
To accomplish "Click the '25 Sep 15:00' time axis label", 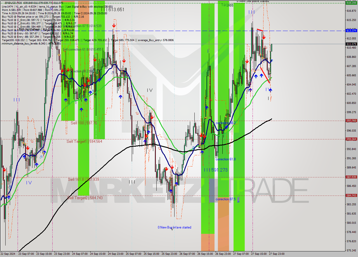I will (x=151, y=254).
